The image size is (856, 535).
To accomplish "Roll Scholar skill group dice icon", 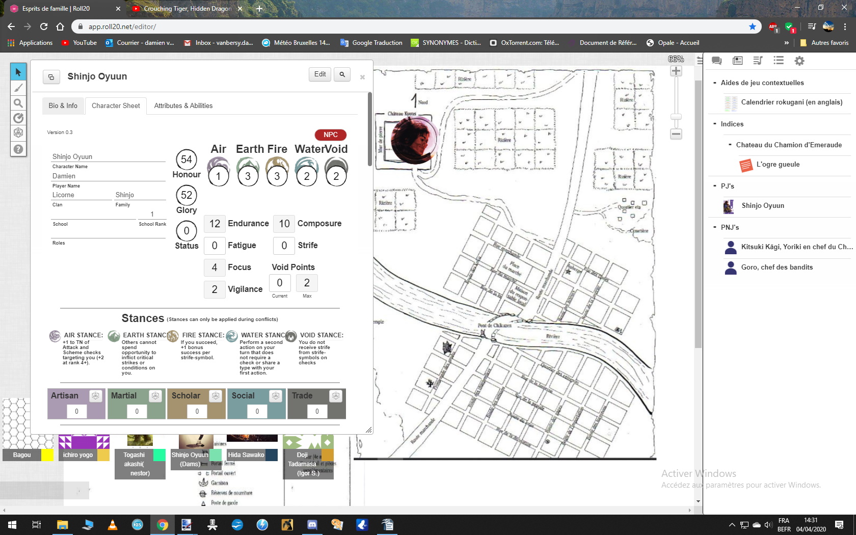I will click(216, 396).
